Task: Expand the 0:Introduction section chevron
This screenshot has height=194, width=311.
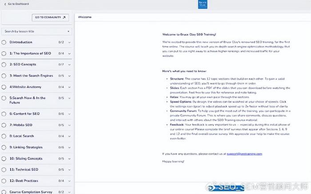Action: pyautogui.click(x=69, y=43)
